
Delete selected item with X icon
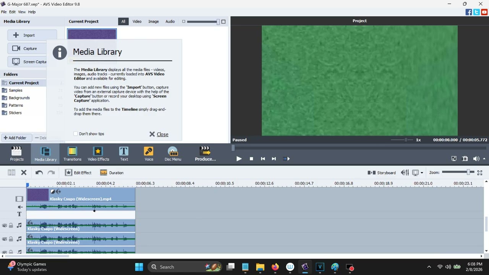click(x=24, y=173)
